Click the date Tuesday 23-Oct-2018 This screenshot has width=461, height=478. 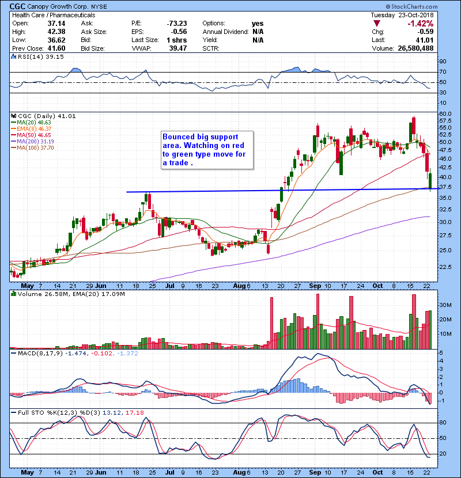click(402, 15)
